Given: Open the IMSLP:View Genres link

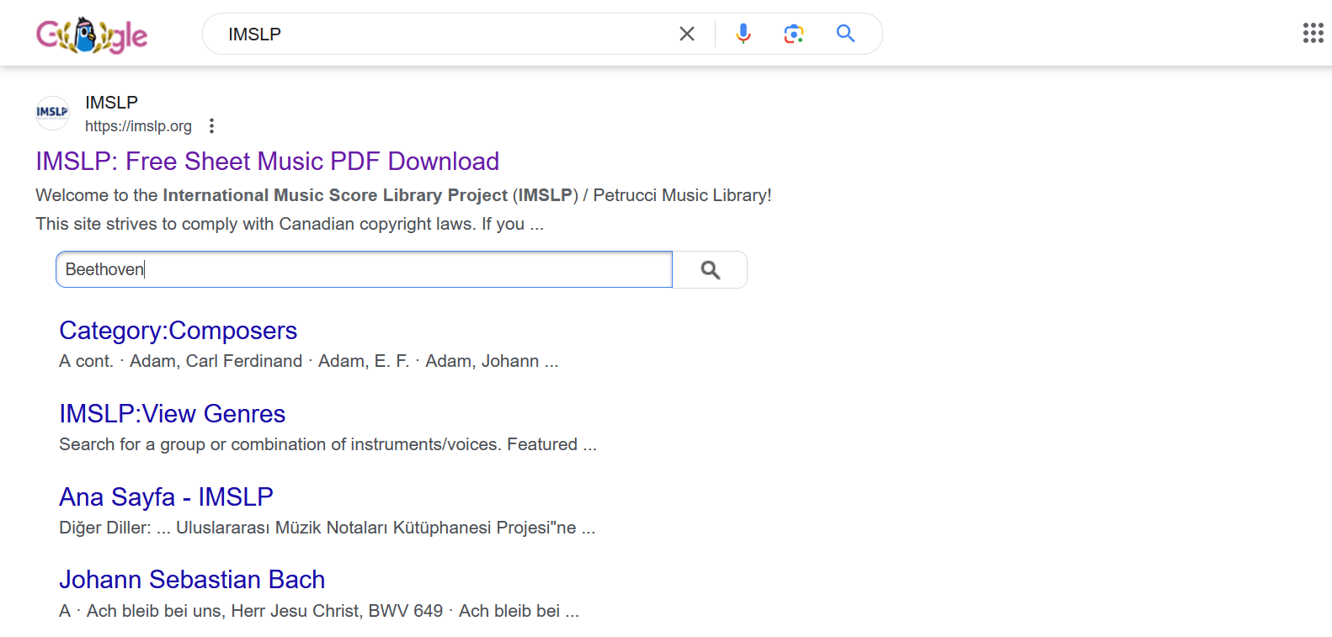Looking at the screenshot, I should 172,413.
